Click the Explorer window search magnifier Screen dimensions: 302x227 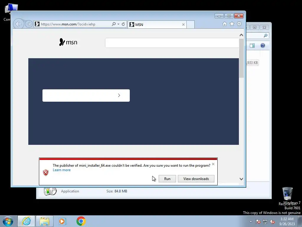[266, 35]
